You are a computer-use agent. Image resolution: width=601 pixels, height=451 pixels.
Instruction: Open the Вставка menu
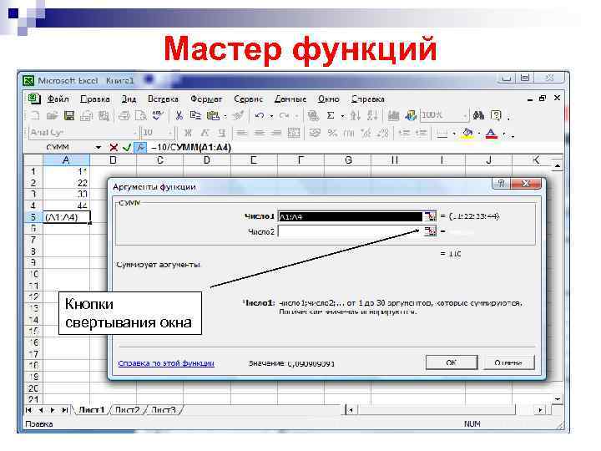pyautogui.click(x=163, y=99)
